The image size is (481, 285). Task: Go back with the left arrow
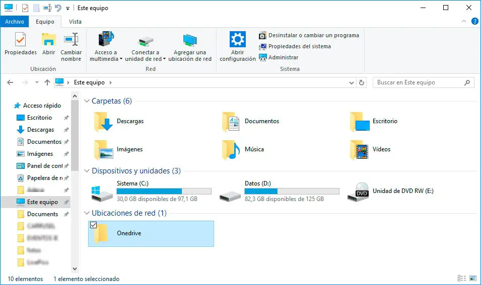[10, 82]
